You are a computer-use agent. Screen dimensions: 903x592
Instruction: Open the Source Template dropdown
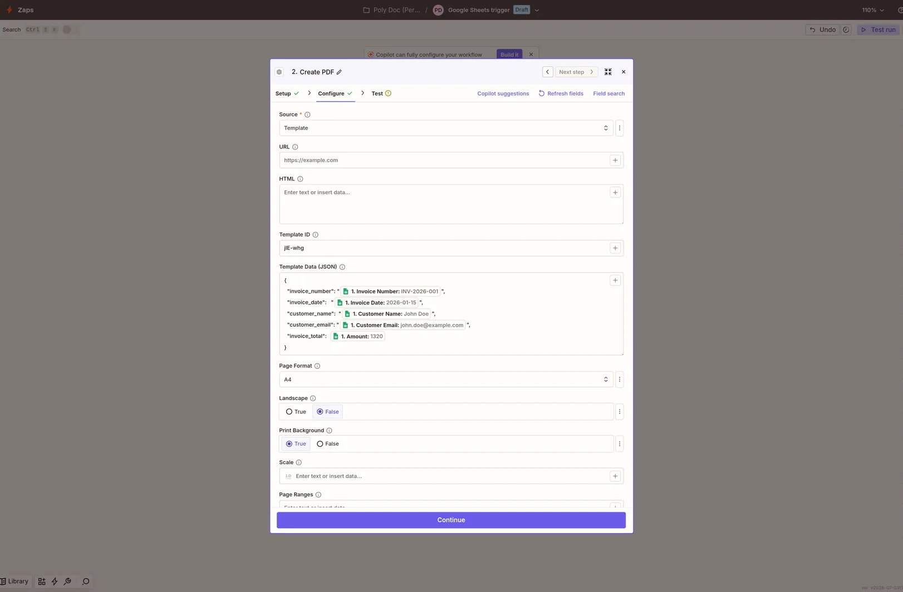point(446,128)
